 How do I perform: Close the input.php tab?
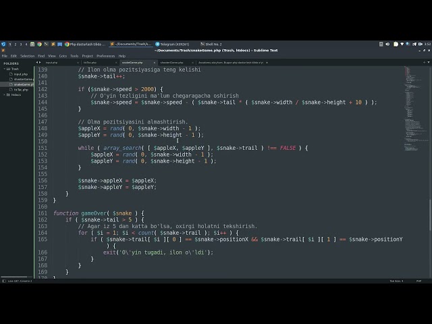tap(78, 63)
